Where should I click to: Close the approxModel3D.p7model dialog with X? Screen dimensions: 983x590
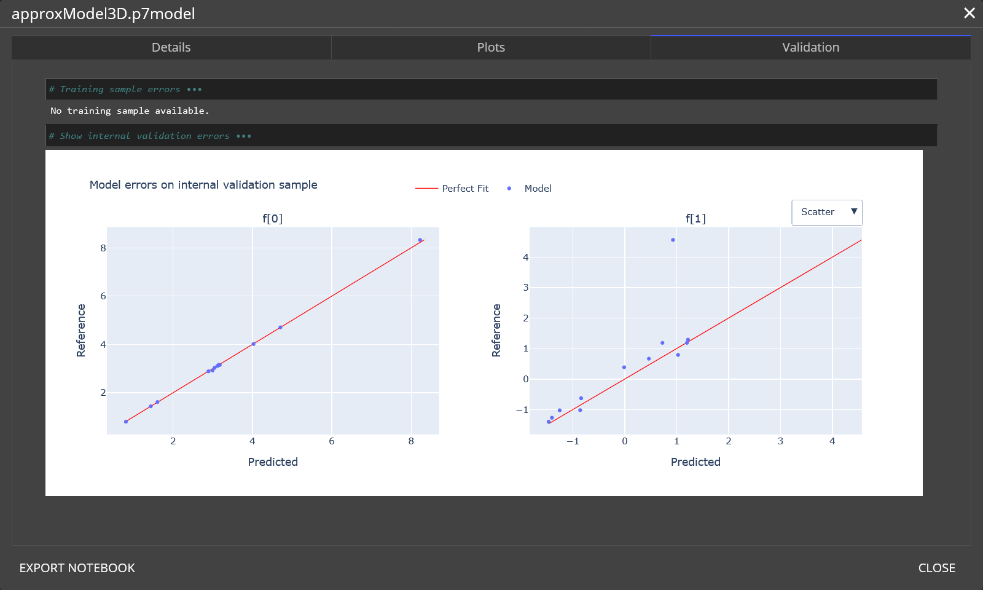coord(969,13)
